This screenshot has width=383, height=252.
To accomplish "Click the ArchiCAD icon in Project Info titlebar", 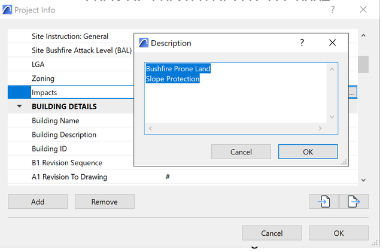I will click(x=7, y=9).
